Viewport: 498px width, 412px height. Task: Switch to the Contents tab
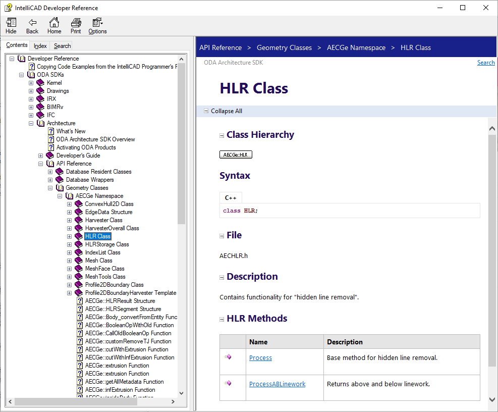[17, 45]
